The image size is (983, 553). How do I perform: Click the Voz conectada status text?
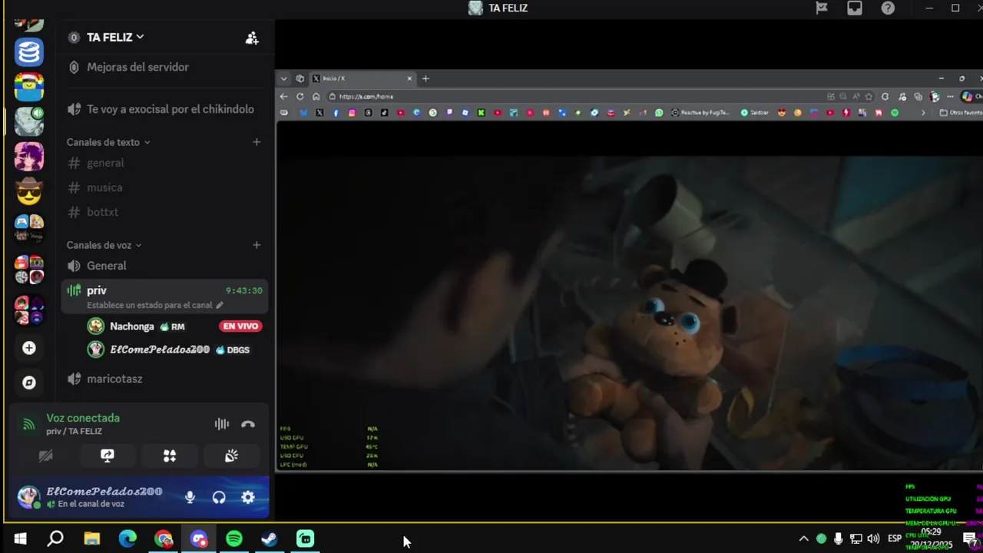tap(83, 418)
